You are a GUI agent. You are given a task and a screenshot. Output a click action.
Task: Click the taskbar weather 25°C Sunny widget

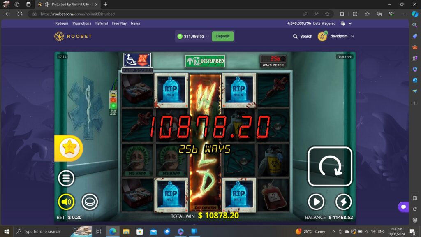point(310,231)
